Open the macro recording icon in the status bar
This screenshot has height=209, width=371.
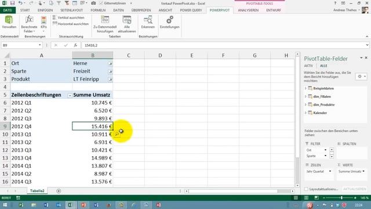click(x=18, y=198)
